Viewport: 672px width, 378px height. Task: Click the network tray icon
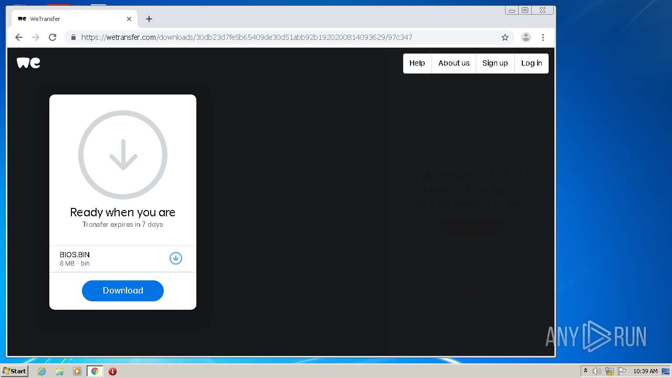pos(610,371)
